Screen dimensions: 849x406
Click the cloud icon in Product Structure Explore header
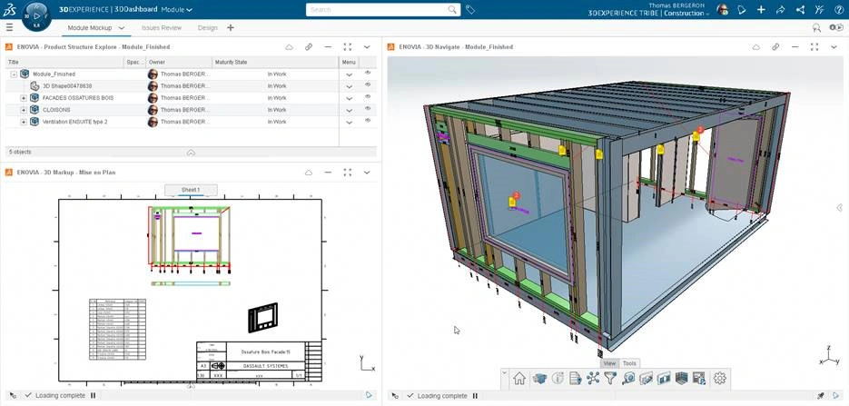tap(289, 47)
